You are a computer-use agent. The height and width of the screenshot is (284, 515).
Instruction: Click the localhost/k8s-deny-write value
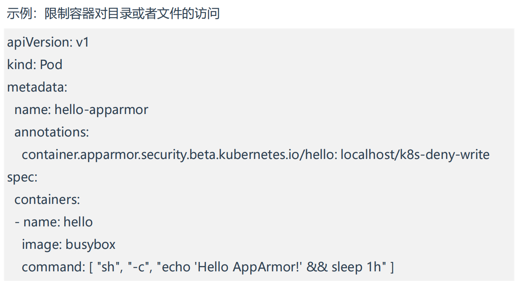point(415,155)
